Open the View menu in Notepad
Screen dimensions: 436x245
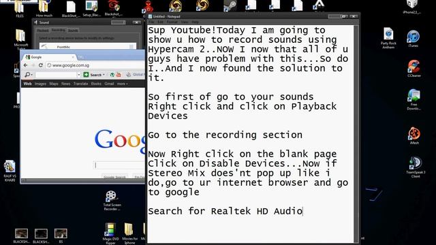point(185,22)
